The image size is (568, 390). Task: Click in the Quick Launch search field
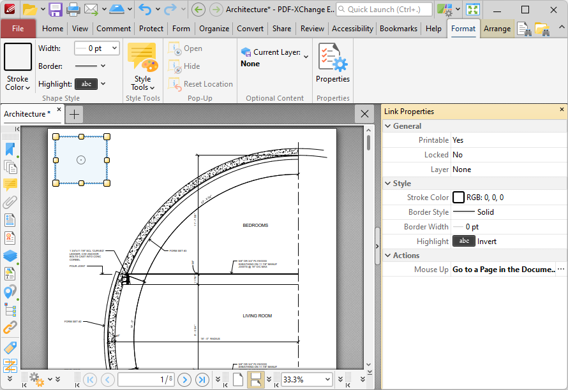tap(384, 10)
